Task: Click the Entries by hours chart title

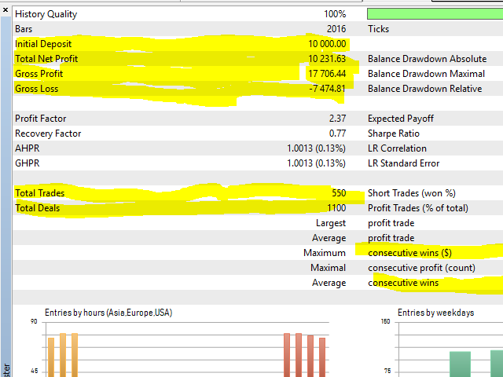Action: point(108,313)
